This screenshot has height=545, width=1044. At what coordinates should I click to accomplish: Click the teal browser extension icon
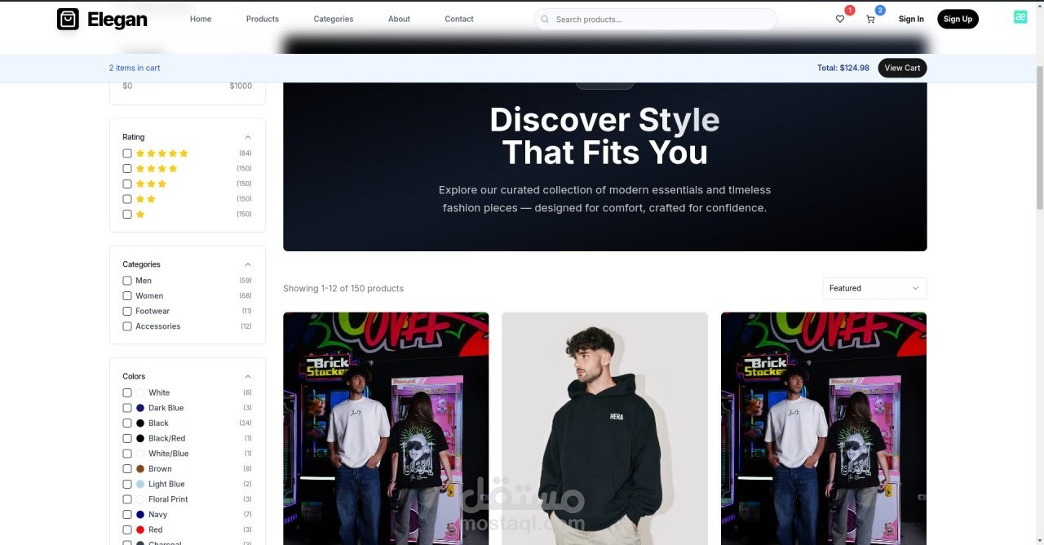1020,17
